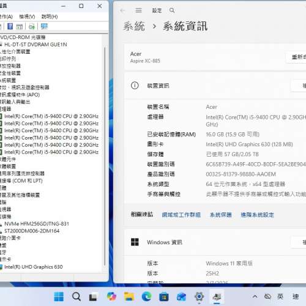This screenshot has height=306, width=306.
Task: Select the (APO) audio processing objects category
Action: click(20, 95)
